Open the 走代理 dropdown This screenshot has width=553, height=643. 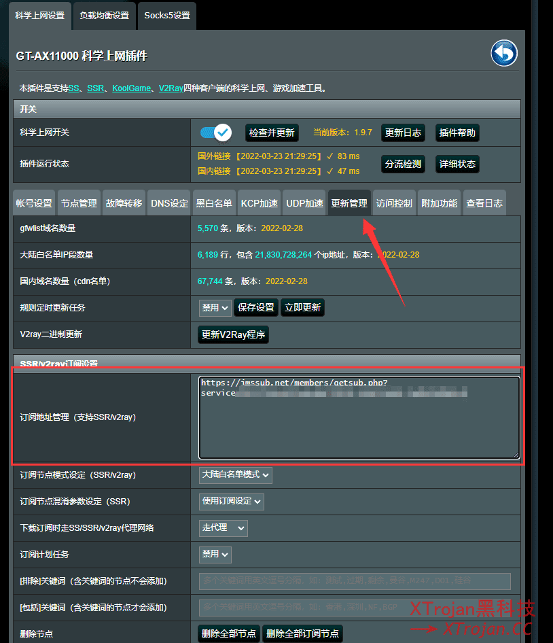point(223,527)
